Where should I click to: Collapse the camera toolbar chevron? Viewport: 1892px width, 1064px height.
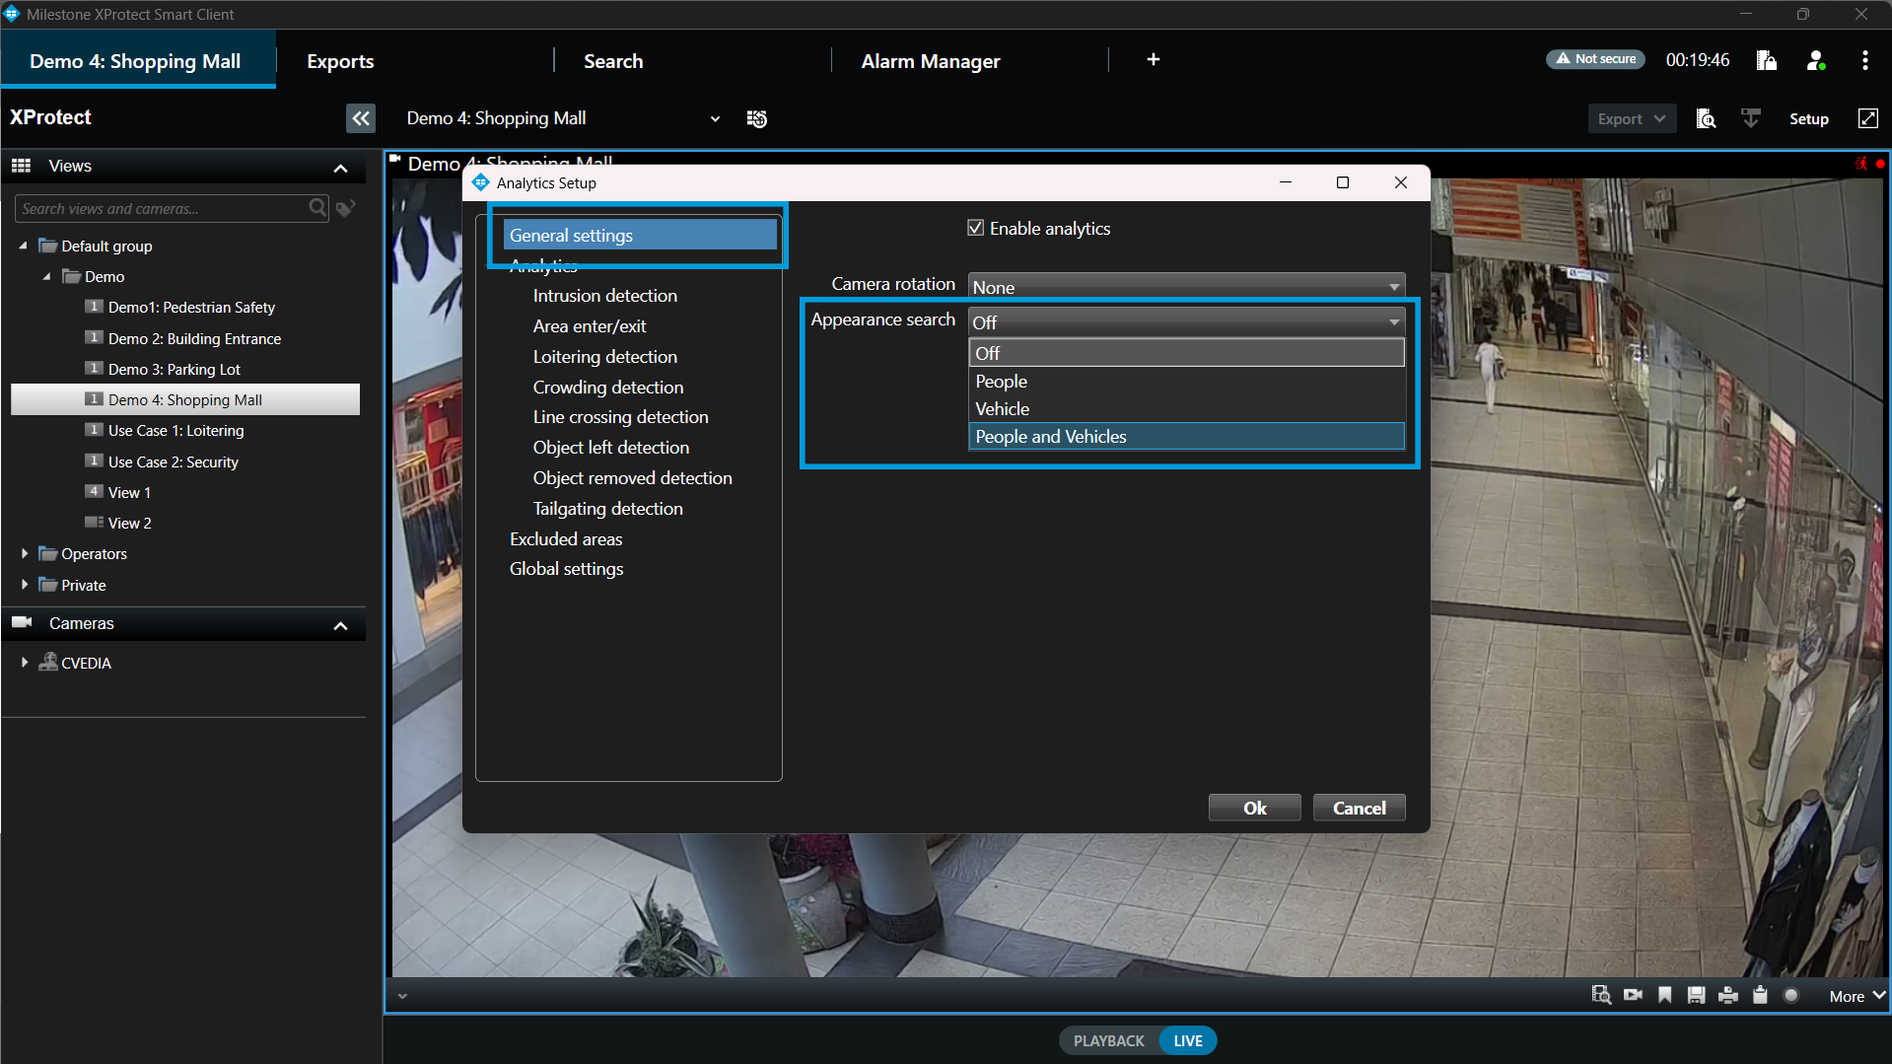point(402,996)
